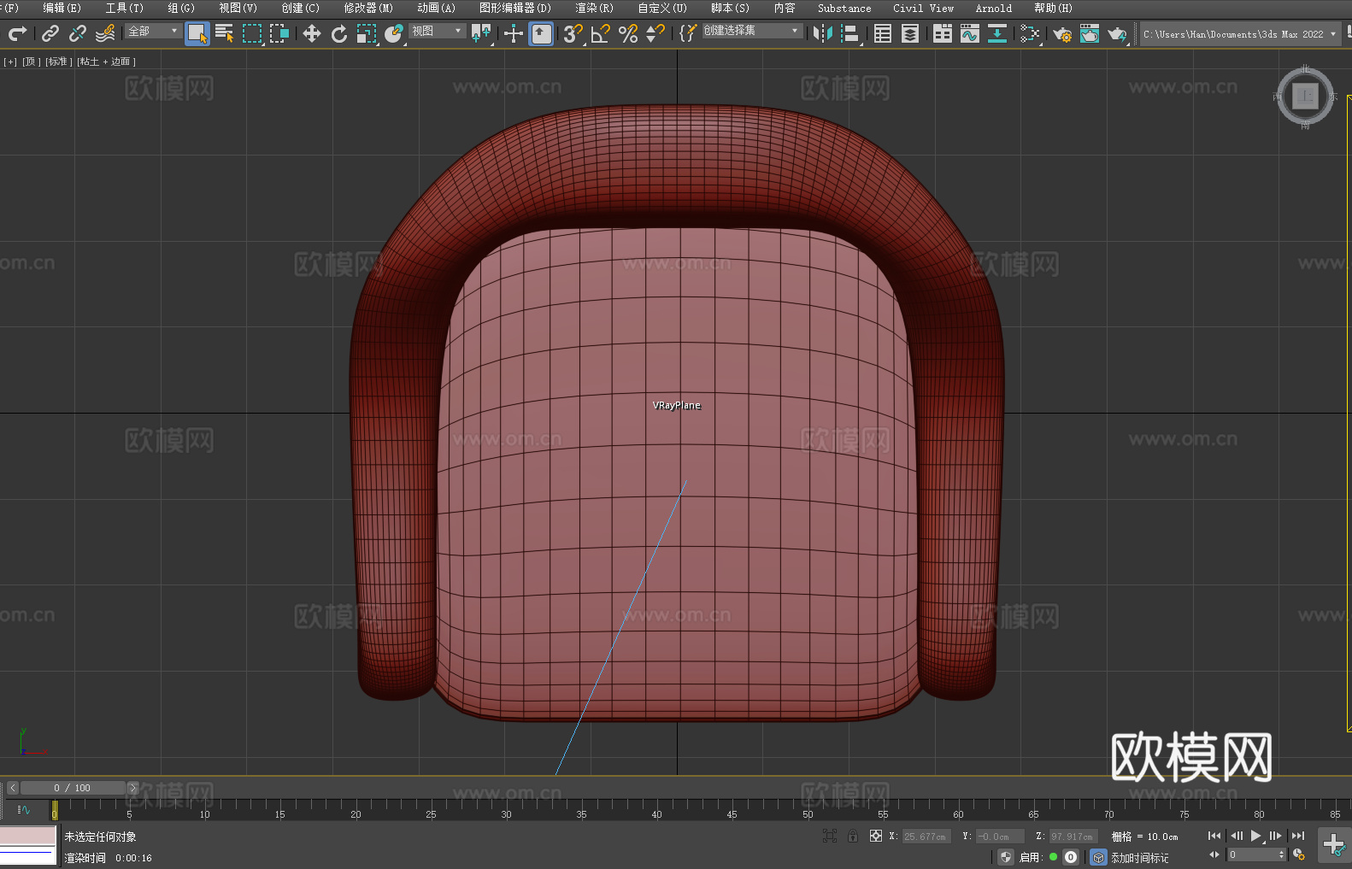Viewport: 1352px width, 869px height.
Task: Click the Isolate Selection toggle icon
Action: point(829,836)
